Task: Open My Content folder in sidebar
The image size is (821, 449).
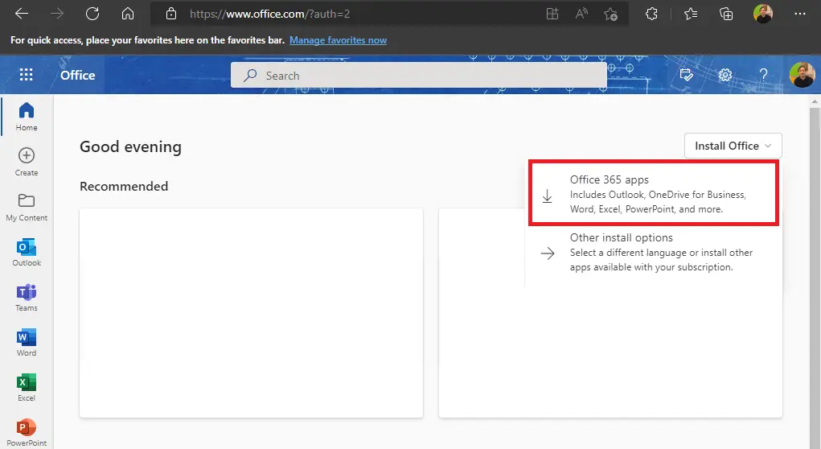Action: [27, 207]
